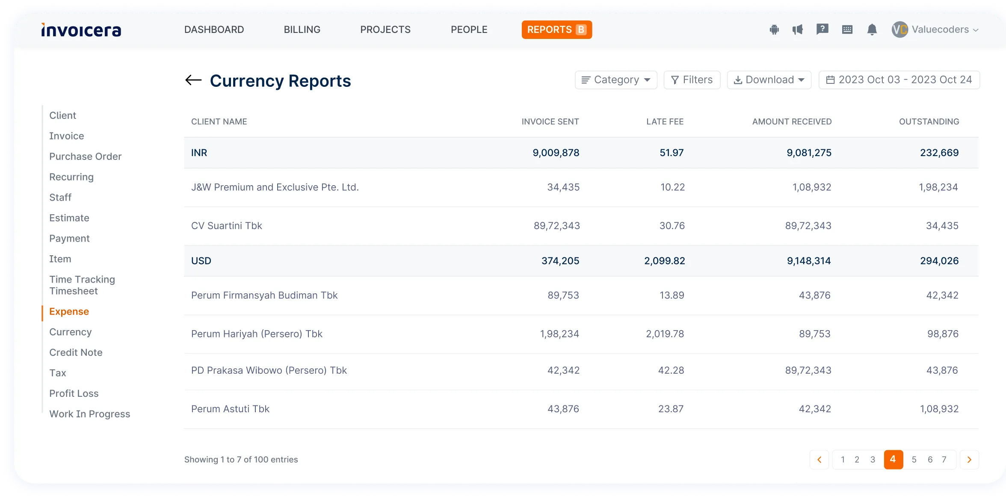Open Invoice reports in sidebar
Image resolution: width=1006 pixels, height=499 pixels.
coord(67,136)
